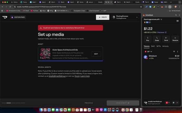Switch to the Kepler browser tab
182x113 pixels.
click(33, 2)
